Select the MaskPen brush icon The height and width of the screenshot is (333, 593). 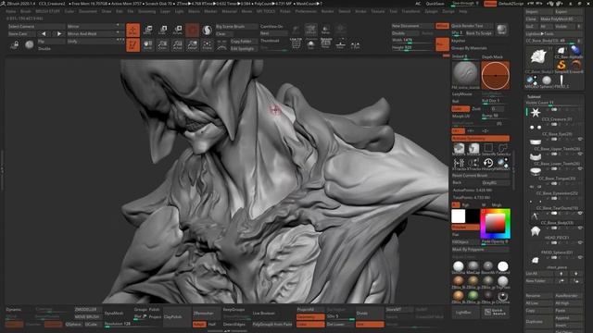459,149
